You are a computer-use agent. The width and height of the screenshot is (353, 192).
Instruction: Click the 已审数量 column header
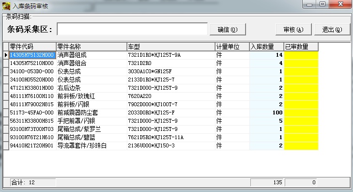point(301,47)
